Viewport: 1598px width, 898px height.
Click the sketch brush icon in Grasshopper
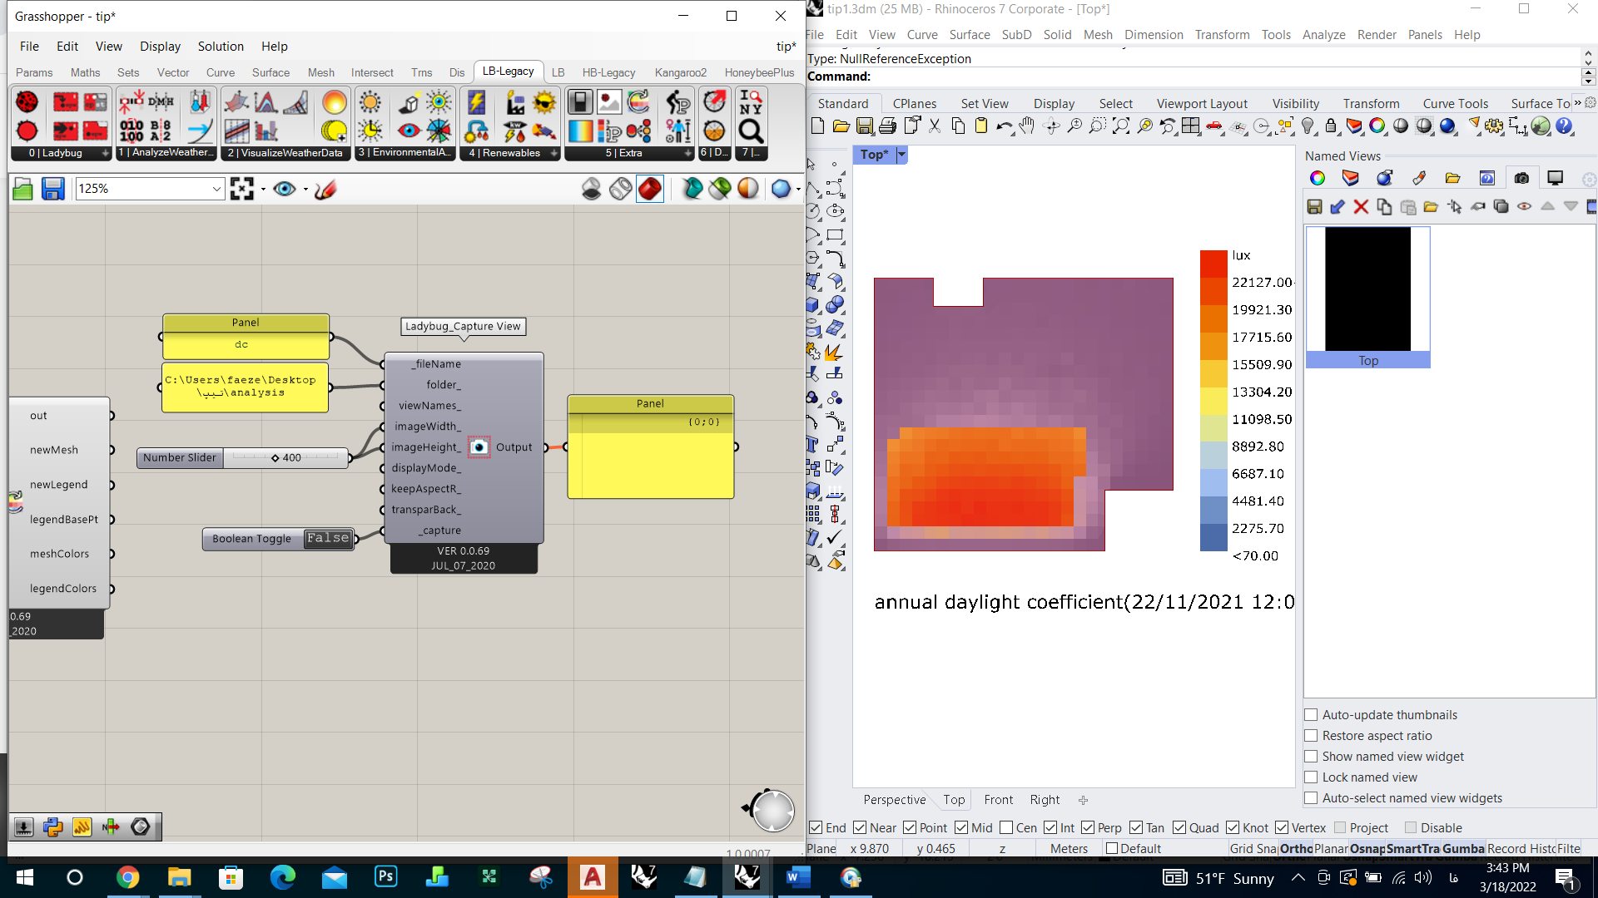(x=325, y=190)
